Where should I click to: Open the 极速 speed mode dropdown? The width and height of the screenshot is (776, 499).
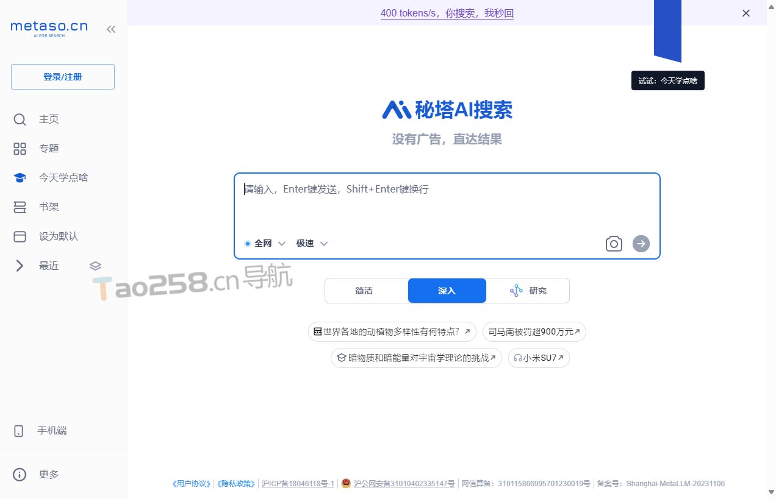click(312, 243)
